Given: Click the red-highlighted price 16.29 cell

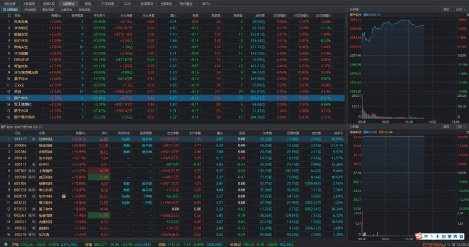Looking at the screenshot, I should [x=99, y=170].
